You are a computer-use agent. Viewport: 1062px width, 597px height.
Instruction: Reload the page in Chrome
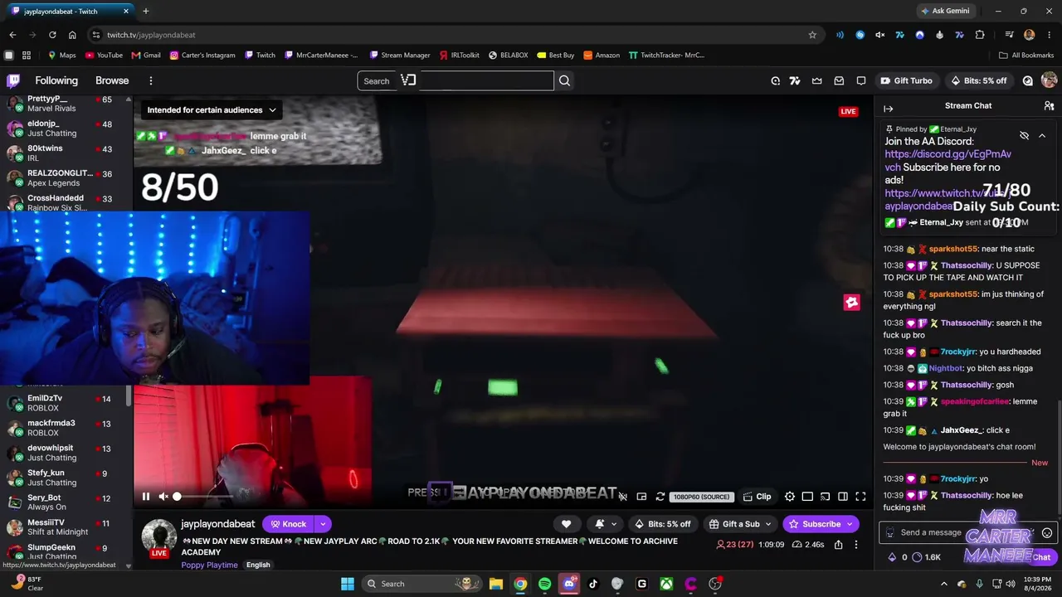coord(52,35)
